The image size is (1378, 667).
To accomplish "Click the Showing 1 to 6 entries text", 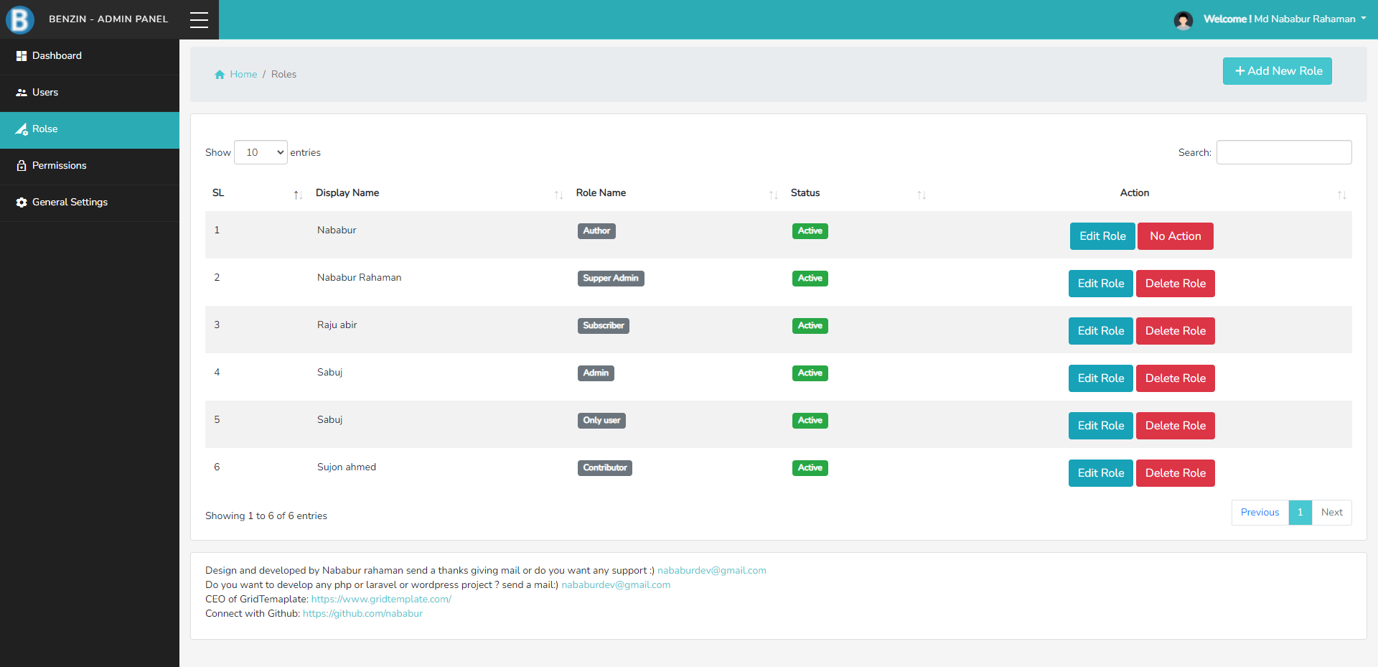I will 266,516.
